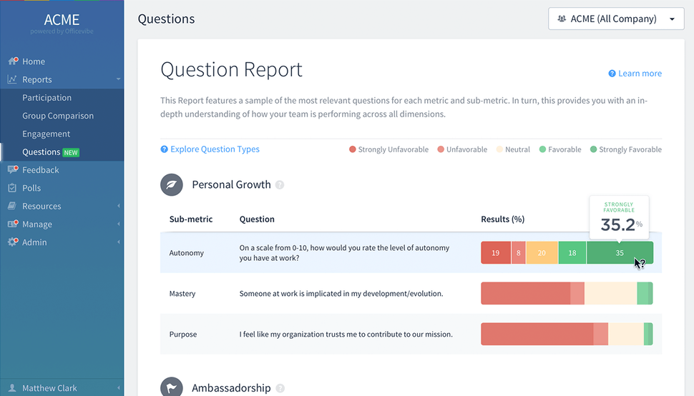Click the Personal Growth leaf icon

click(x=172, y=184)
